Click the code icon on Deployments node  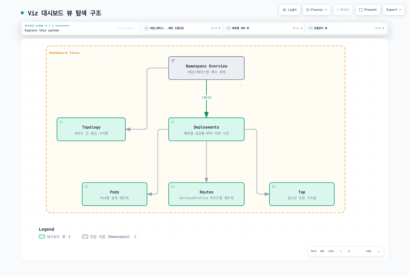173,122
